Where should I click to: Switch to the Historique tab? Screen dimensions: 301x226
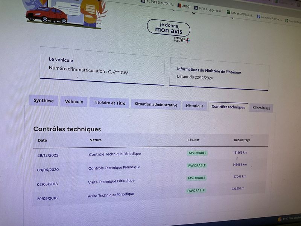[x=195, y=106]
